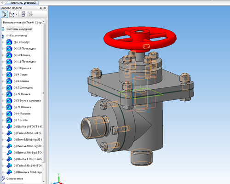Click the 2 Шпиндель part icon
The width and height of the screenshot is (230, 184).
coord(9,88)
